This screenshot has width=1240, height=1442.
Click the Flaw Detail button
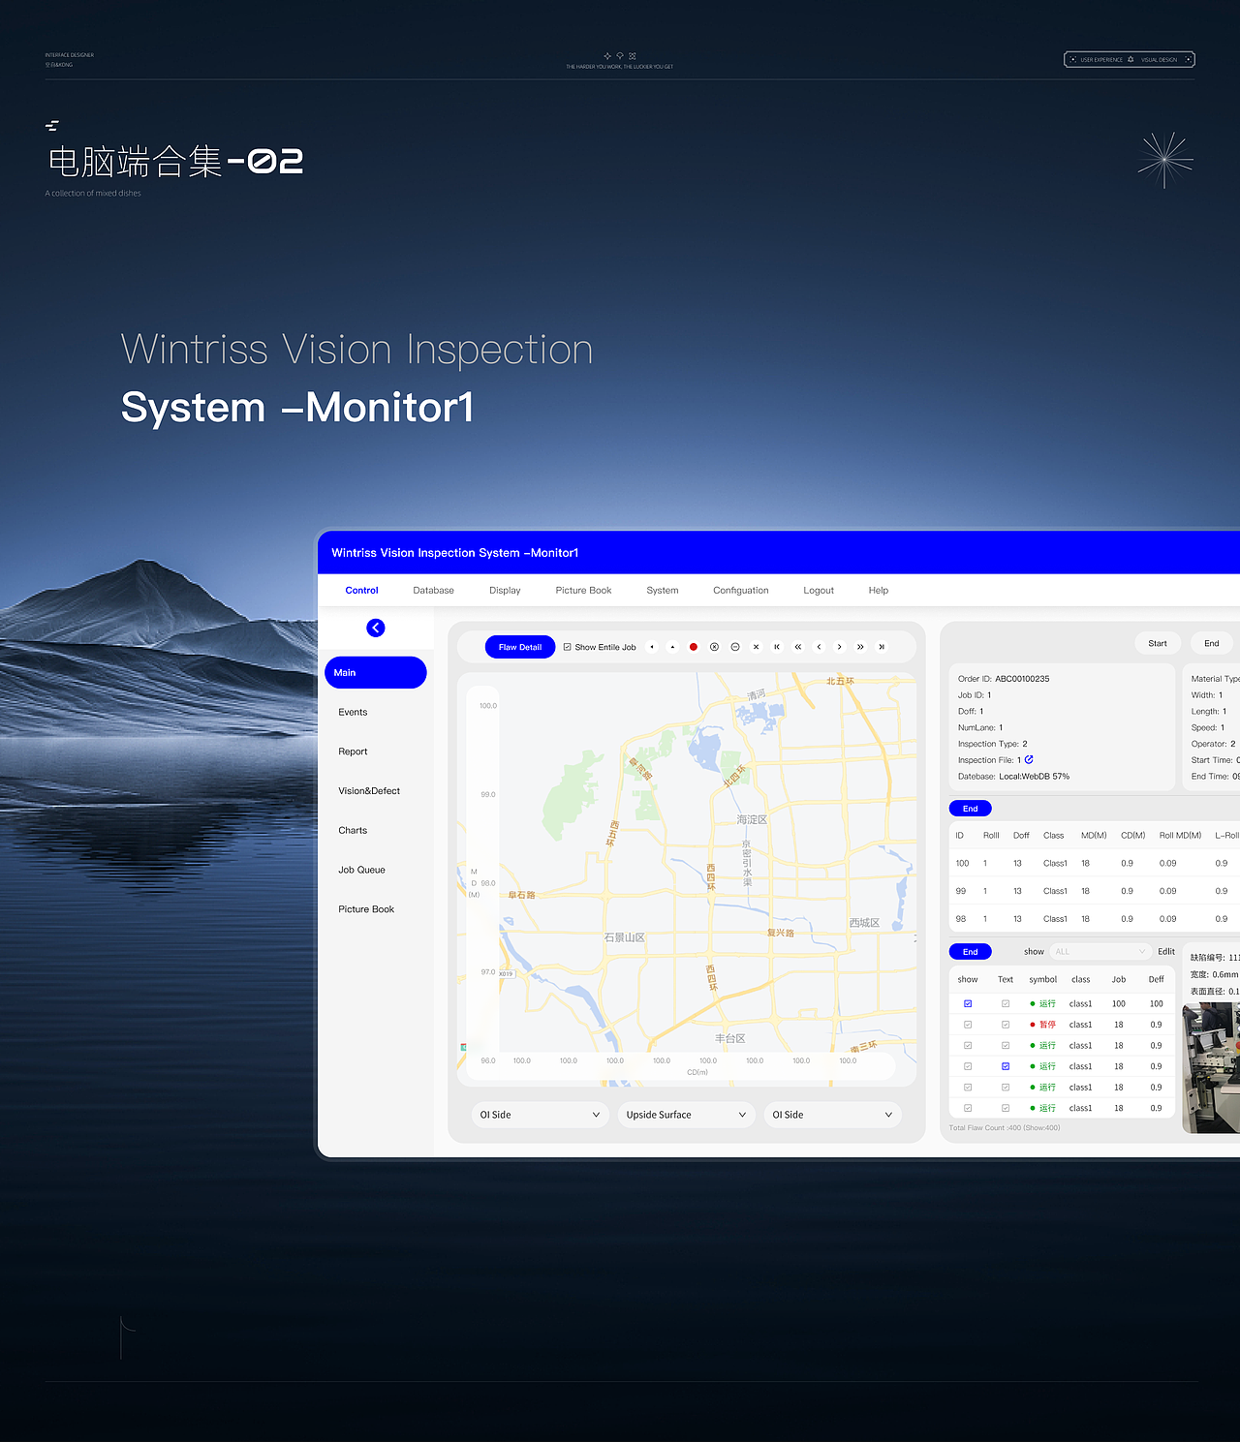pos(520,647)
